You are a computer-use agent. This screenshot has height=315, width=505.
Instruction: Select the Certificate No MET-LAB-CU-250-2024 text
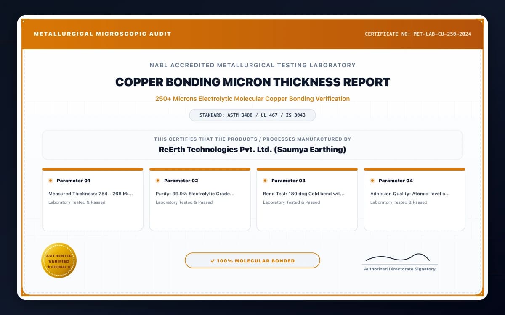pos(418,34)
